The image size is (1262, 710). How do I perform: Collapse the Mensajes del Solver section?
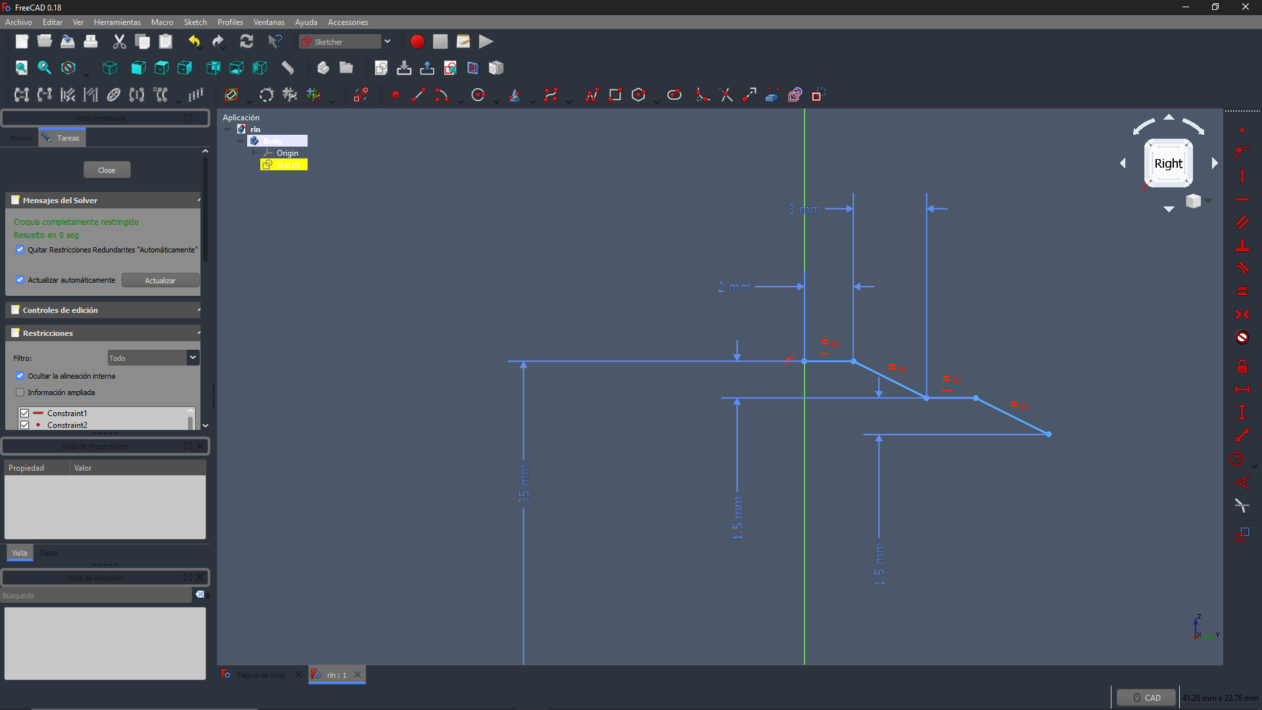coord(199,201)
